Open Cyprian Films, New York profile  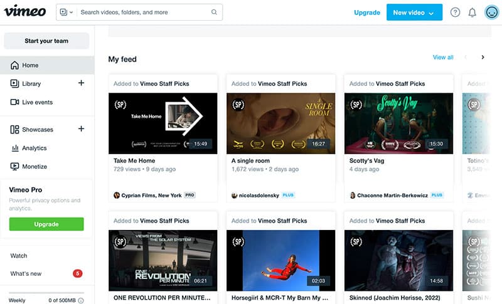point(151,196)
